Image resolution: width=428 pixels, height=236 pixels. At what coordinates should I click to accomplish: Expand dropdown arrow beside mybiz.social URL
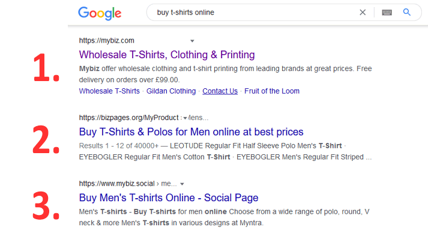point(182,184)
